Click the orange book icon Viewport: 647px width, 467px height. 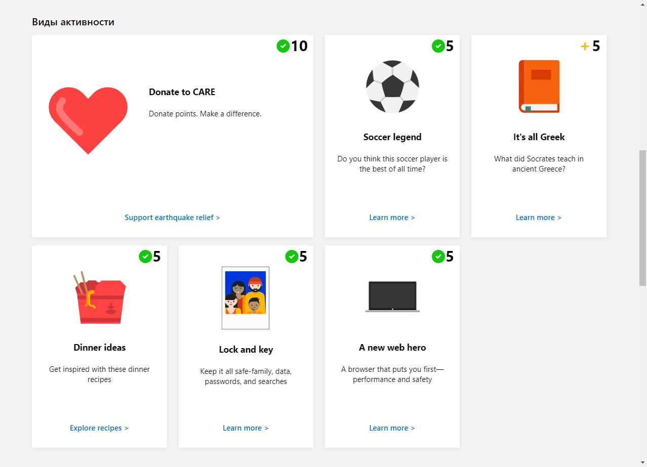pyautogui.click(x=539, y=87)
